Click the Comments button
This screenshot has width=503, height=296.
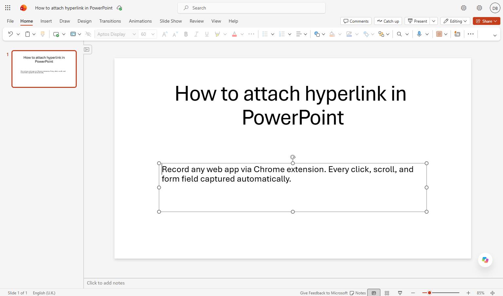point(356,21)
